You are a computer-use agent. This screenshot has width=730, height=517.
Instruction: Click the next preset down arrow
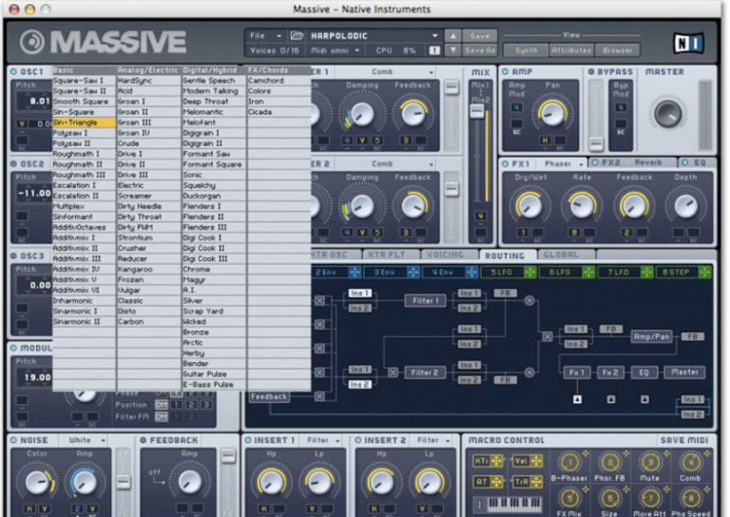coord(452,49)
